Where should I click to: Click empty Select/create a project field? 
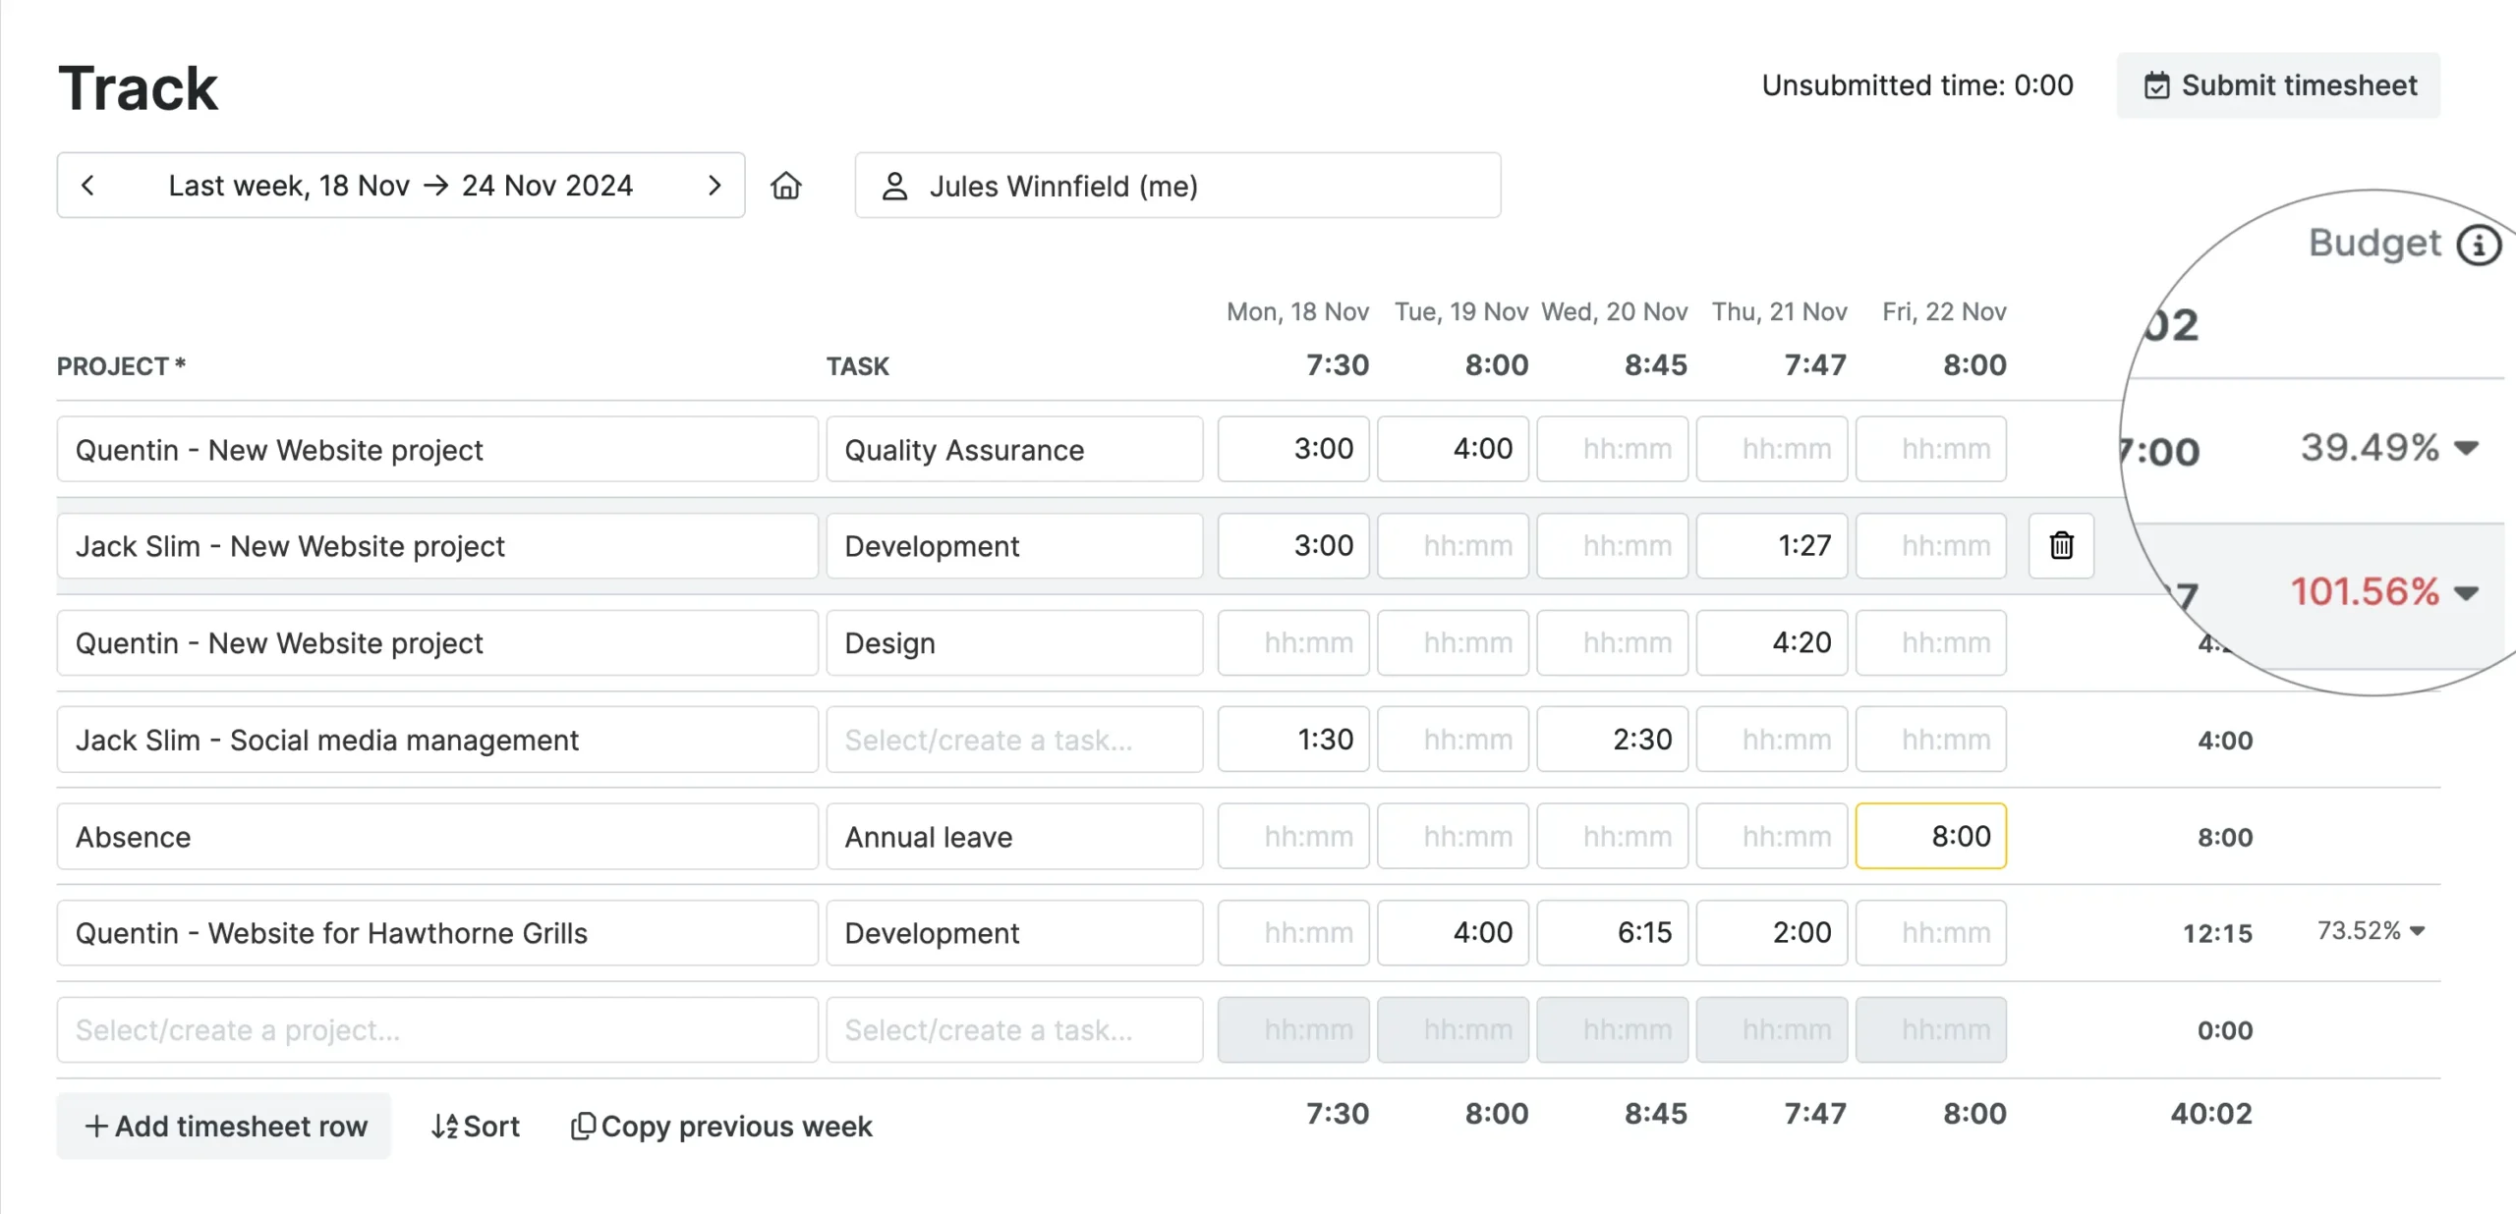tap(436, 1030)
